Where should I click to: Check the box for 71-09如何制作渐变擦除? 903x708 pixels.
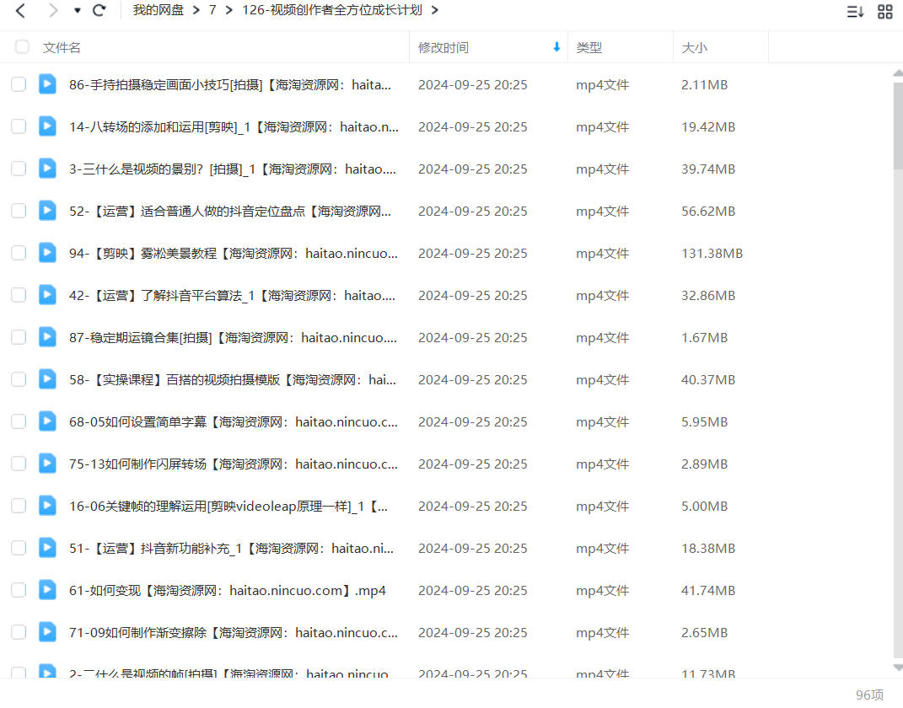19,633
